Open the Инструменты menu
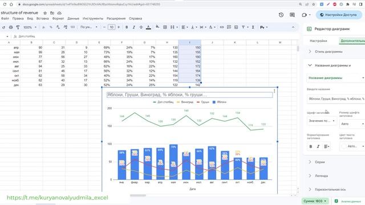This screenshot has width=365, height=205. 93,18
